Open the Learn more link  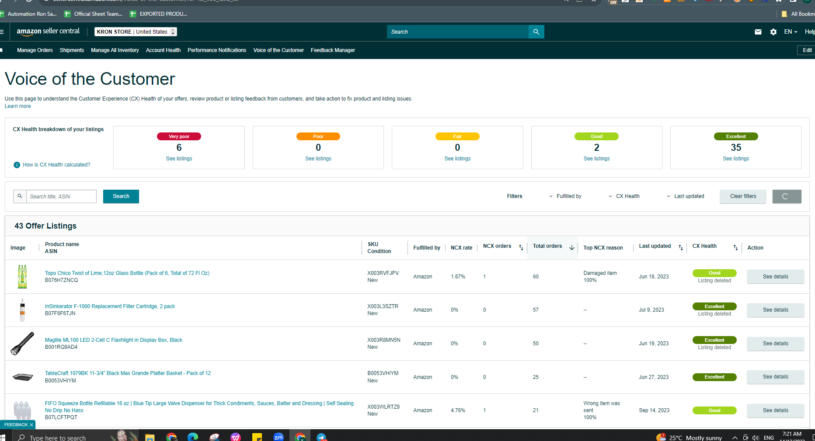point(18,106)
